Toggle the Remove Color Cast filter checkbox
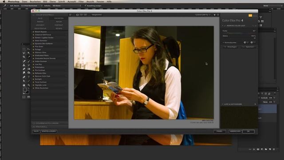Viewport: 284px width, 160px height. [x=225, y=26]
